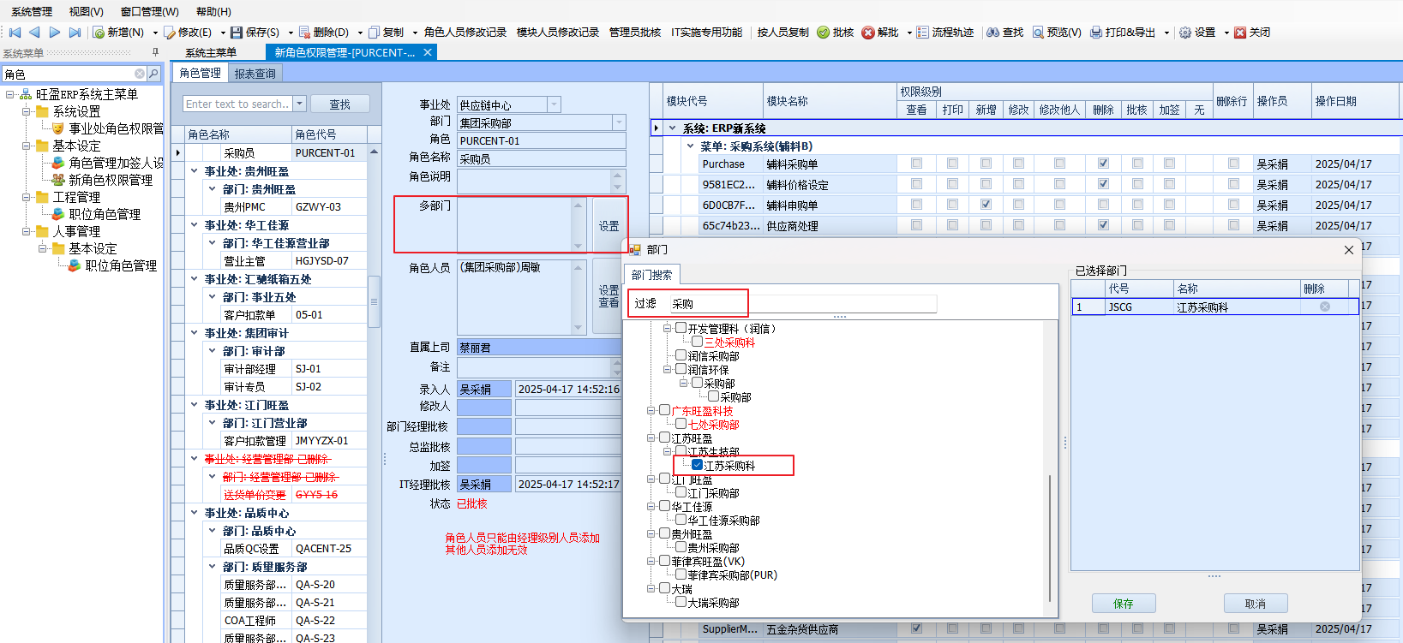
Task: Click the 新增(N) add icon
Action: pyautogui.click(x=99, y=33)
